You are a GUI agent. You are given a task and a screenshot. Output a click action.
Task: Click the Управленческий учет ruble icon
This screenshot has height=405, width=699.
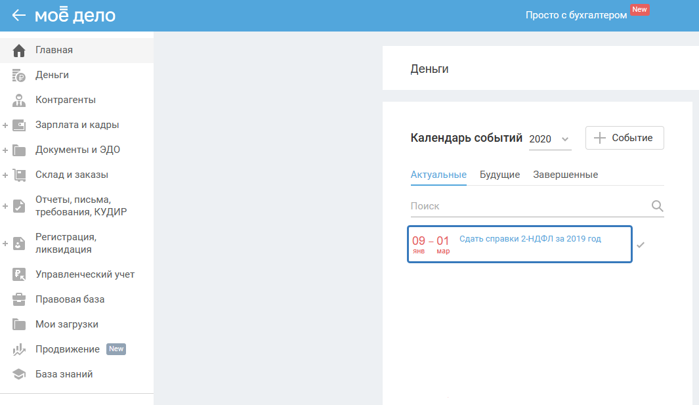tap(19, 274)
